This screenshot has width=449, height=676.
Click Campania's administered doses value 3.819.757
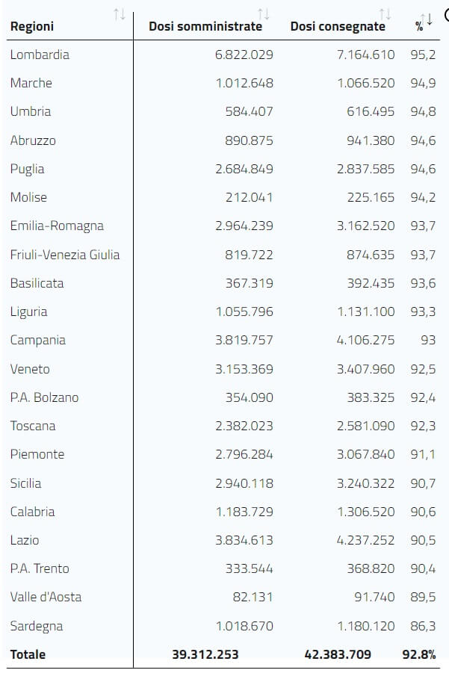pos(244,340)
